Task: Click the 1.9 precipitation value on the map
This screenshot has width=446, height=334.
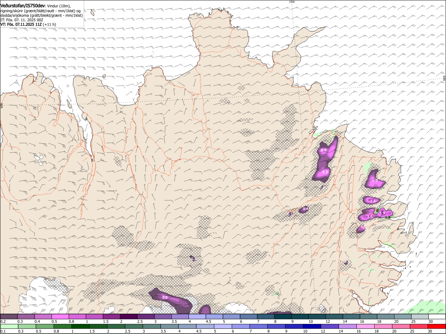Action: pyautogui.click(x=382, y=213)
